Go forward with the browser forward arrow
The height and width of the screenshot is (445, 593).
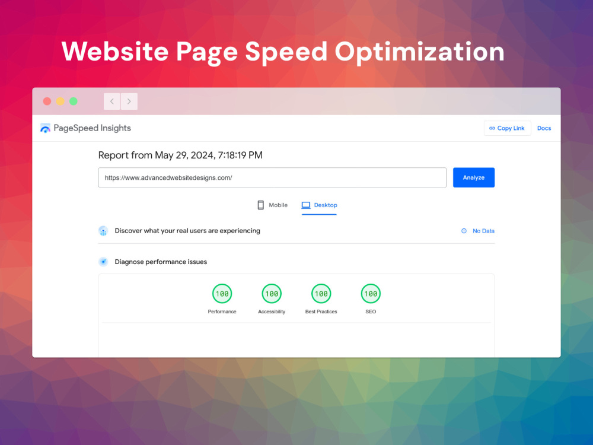point(129,101)
